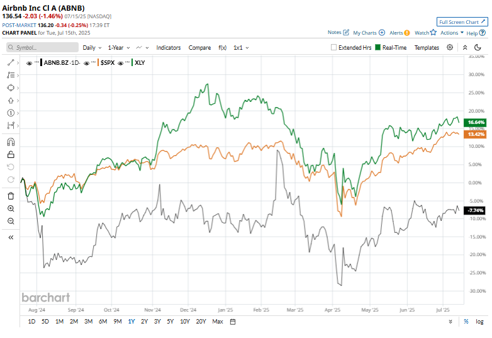Select the trend line drawing tool
Image resolution: width=492 pixels, height=338 pixels.
(11, 63)
